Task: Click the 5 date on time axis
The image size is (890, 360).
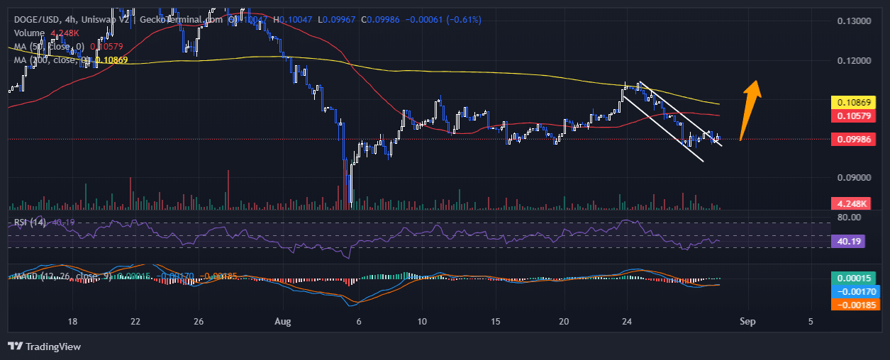Action: point(811,321)
